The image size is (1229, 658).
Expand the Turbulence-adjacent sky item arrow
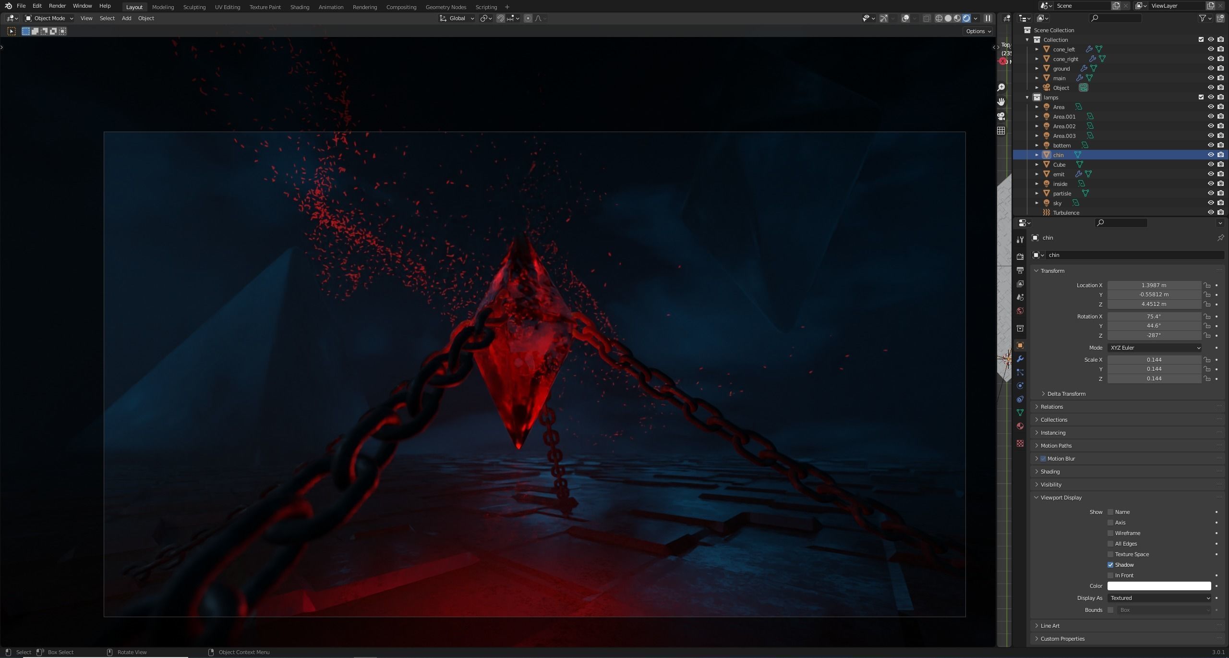1037,203
